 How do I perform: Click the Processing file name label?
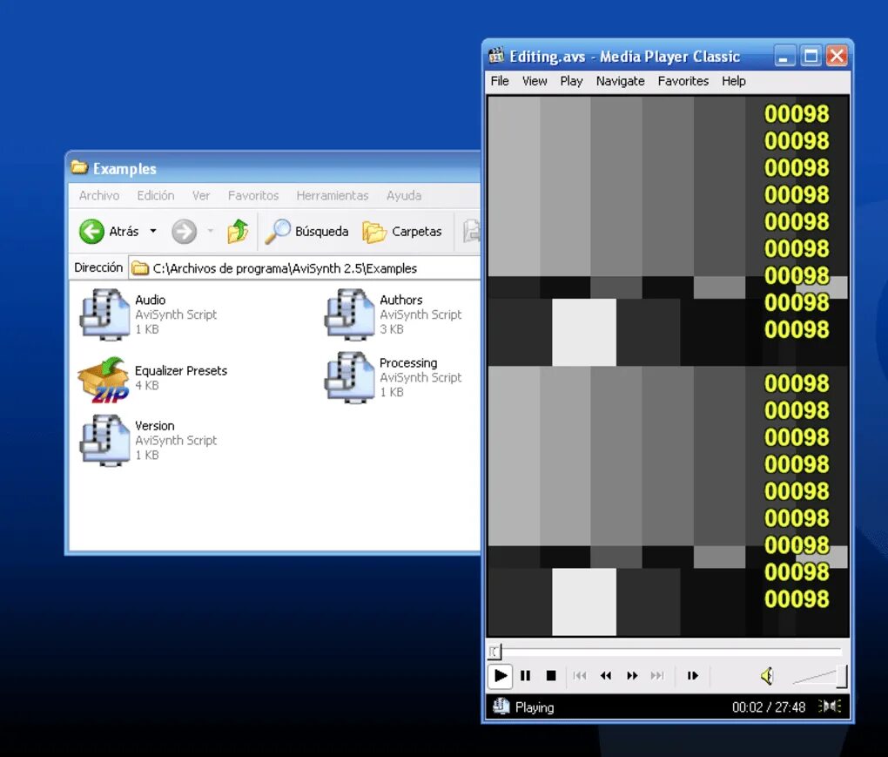[x=408, y=362]
